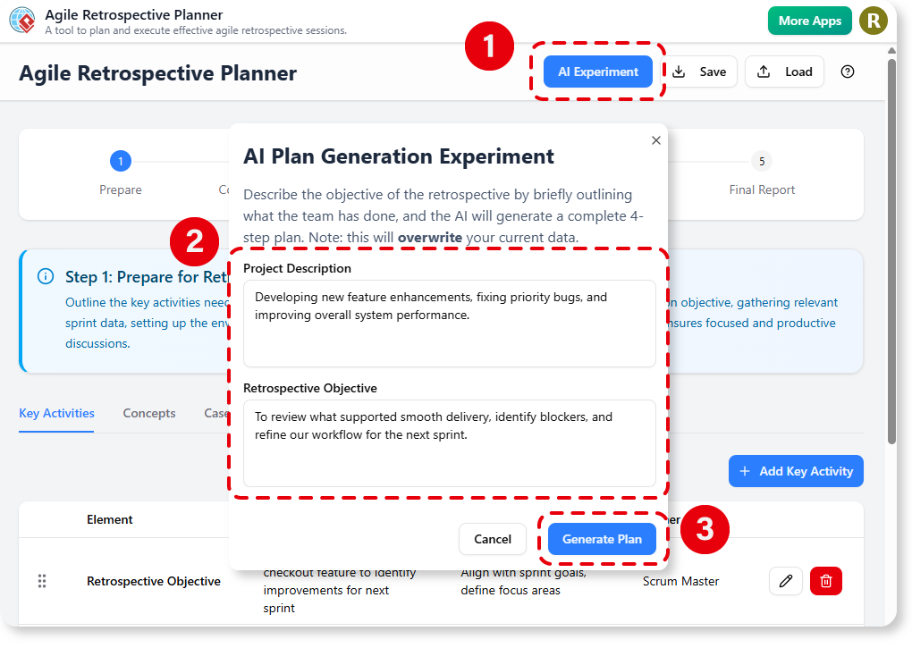Screen dimensions: 912x648
Task: Click step 5 Final Report in the stepper
Action: tap(761, 161)
